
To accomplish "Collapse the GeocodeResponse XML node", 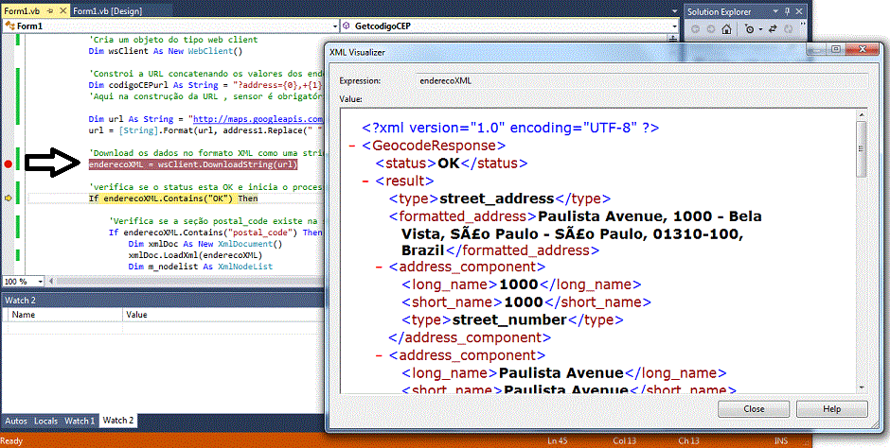I will 352,146.
